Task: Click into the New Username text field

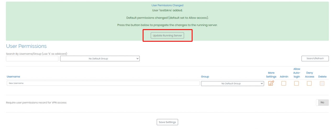Action: pyautogui.click(x=103, y=83)
